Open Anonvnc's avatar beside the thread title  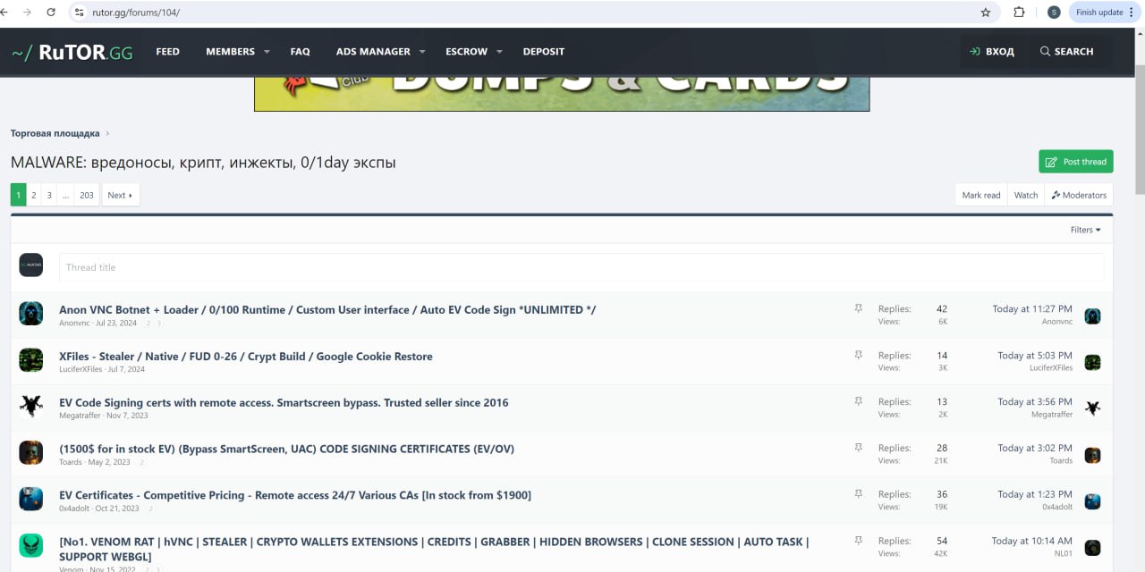31,314
